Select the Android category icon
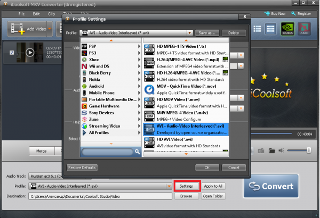Screen dimensions: 320x218 tap(84, 86)
